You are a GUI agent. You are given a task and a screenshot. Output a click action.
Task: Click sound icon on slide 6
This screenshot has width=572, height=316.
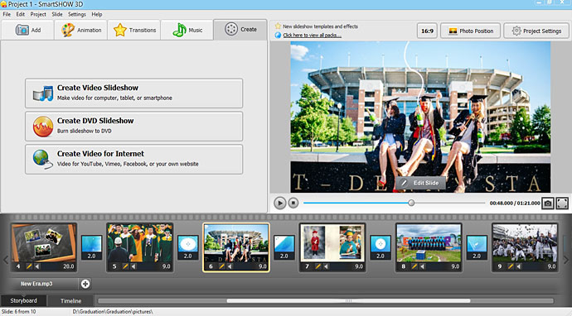click(230, 266)
